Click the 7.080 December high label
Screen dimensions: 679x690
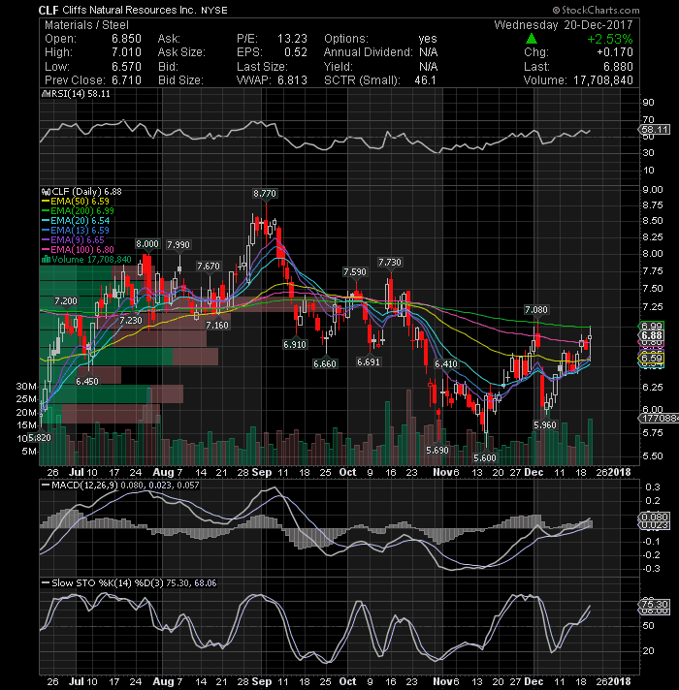click(536, 310)
